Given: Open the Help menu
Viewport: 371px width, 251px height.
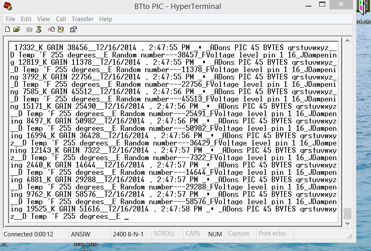Looking at the screenshot, I should click(105, 19).
